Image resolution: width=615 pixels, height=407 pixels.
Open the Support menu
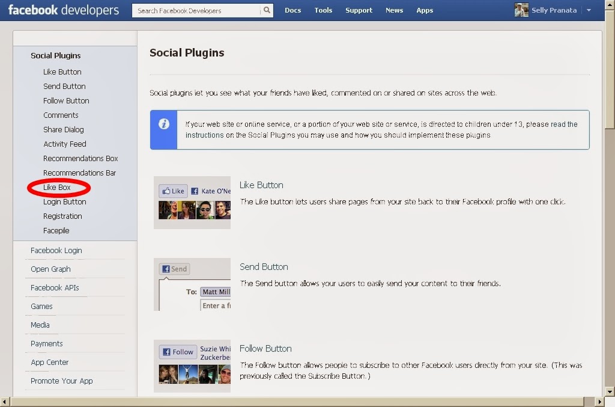[359, 11]
